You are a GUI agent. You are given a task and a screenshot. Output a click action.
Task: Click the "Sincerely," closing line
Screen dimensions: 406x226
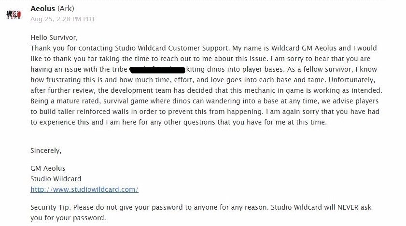pos(46,151)
